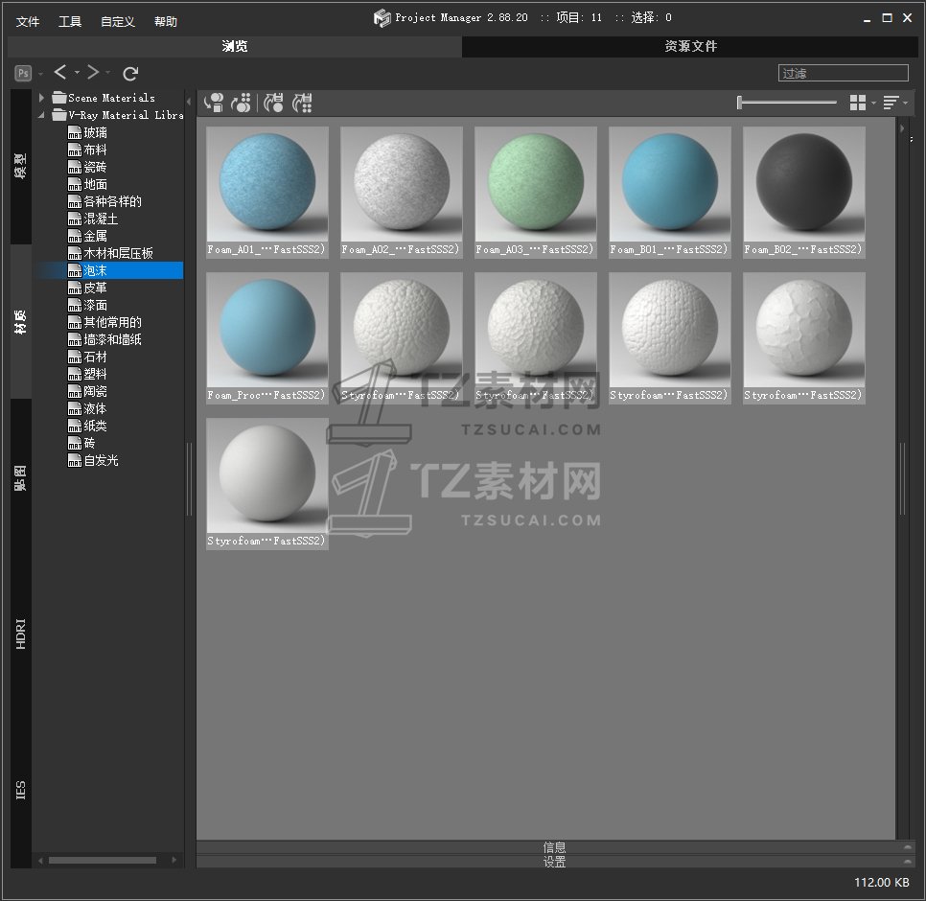Click the grid thumbnail view icon
This screenshot has height=901, width=926.
(858, 103)
